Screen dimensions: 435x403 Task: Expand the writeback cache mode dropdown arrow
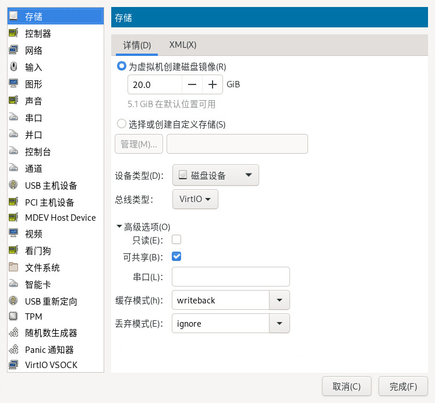(279, 301)
